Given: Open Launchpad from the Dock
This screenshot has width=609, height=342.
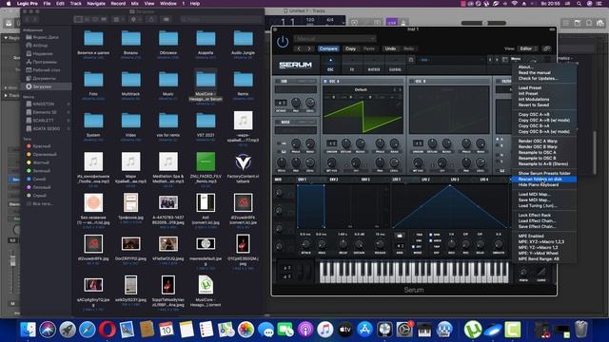Looking at the screenshot, I should pyautogui.click(x=68, y=330).
